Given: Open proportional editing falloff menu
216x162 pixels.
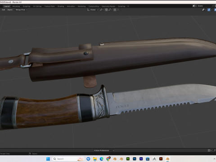Looking at the screenshot, I should point(118,10).
